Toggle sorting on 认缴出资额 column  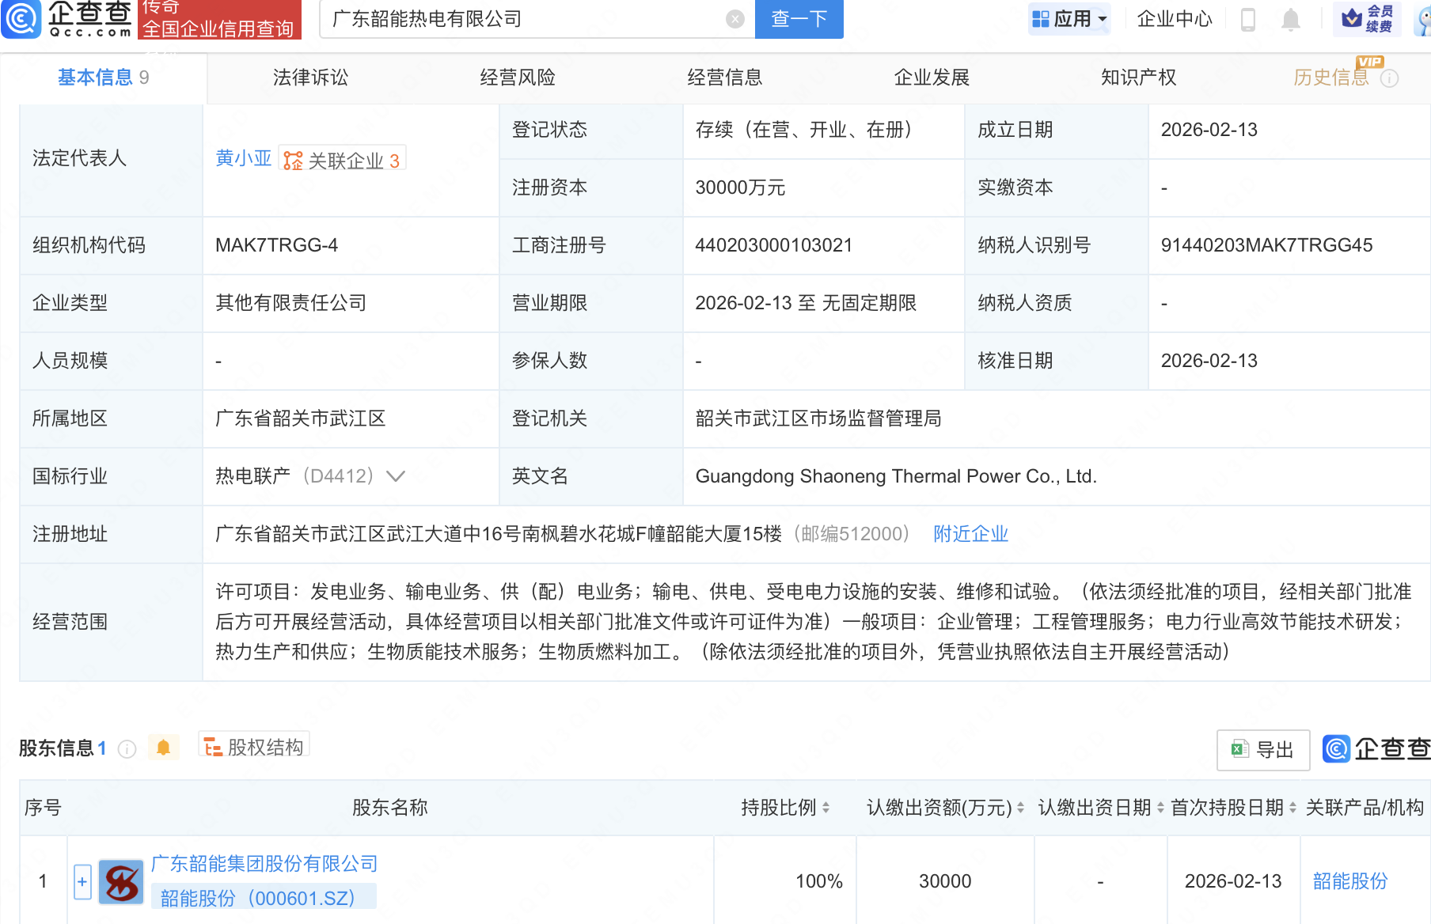(1019, 808)
